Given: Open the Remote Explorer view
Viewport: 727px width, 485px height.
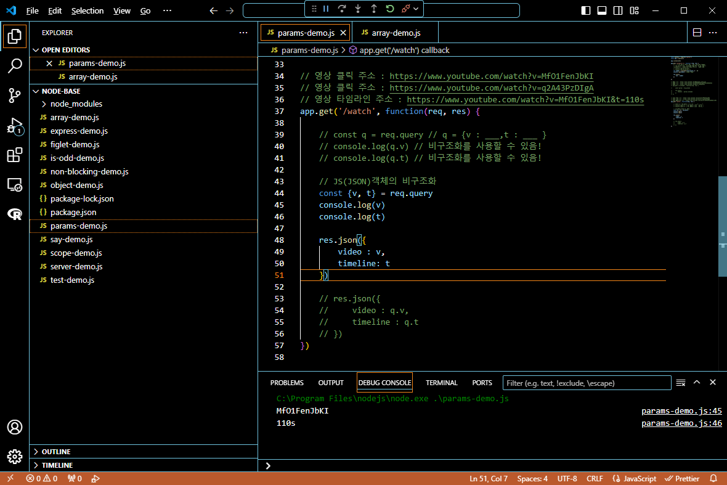Looking at the screenshot, I should click(x=14, y=184).
